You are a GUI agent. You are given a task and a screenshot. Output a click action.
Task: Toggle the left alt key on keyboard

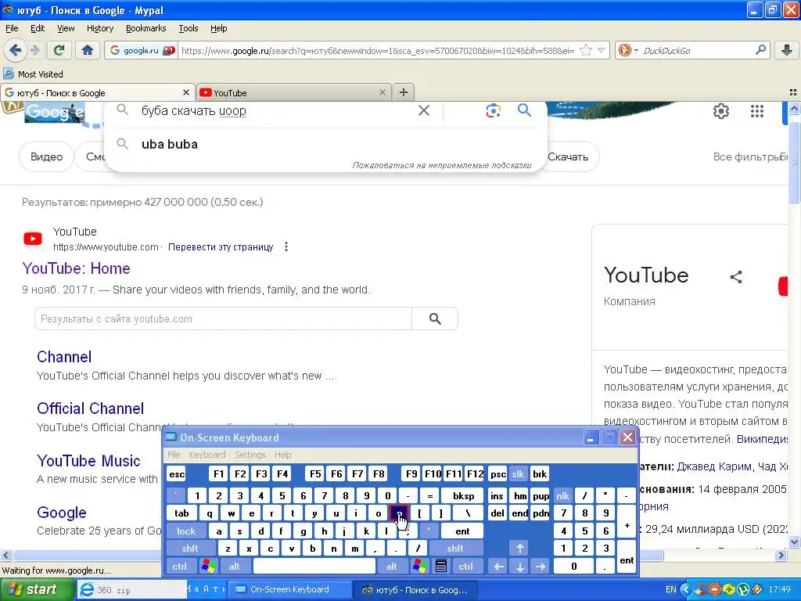[x=234, y=567]
